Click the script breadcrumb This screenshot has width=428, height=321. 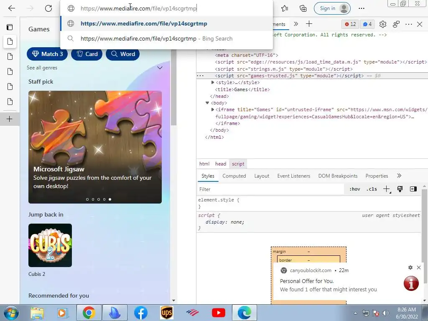coord(238,164)
